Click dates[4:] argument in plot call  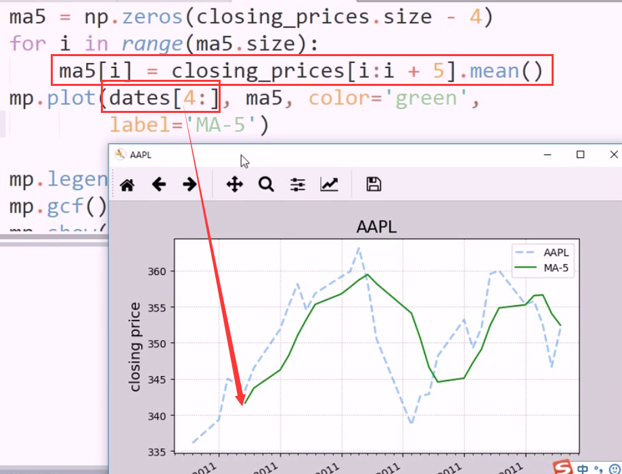tap(164, 98)
